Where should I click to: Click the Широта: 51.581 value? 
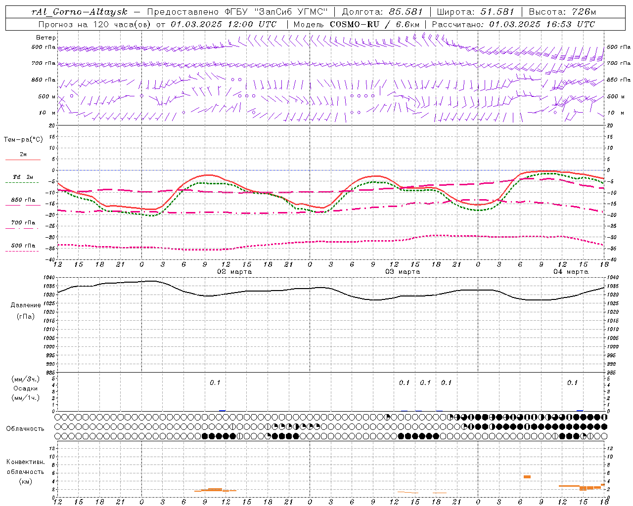[475, 12]
